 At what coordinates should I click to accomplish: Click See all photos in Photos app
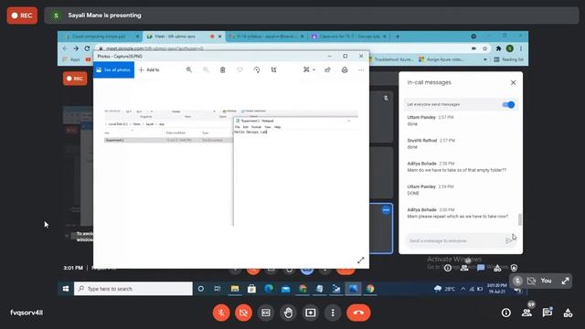(x=113, y=69)
